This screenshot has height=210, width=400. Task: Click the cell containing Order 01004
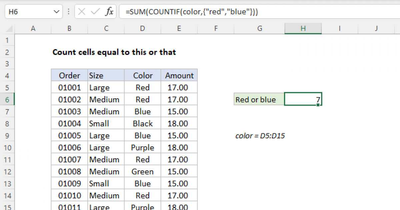pyautogui.click(x=69, y=124)
